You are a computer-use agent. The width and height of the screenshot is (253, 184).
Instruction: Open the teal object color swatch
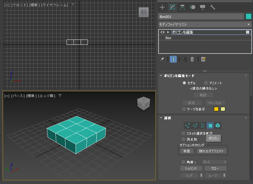[249, 16]
